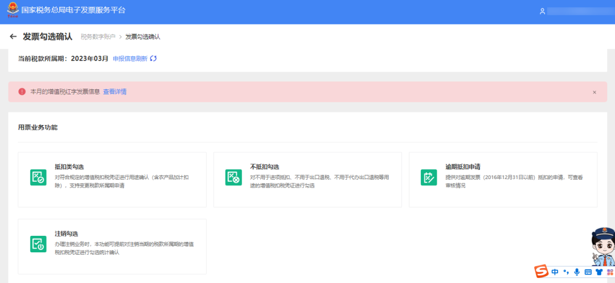
Task: Click the 逾期抵扣申请 green icon
Action: click(429, 177)
